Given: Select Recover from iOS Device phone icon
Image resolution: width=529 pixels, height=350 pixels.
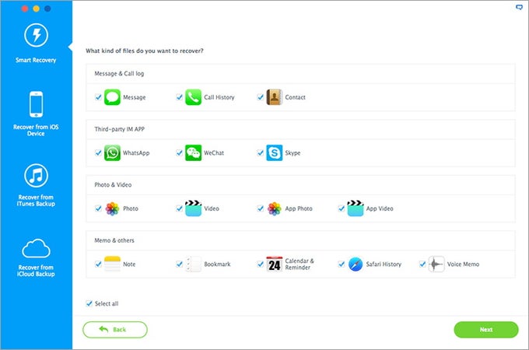Looking at the screenshot, I should pos(36,104).
